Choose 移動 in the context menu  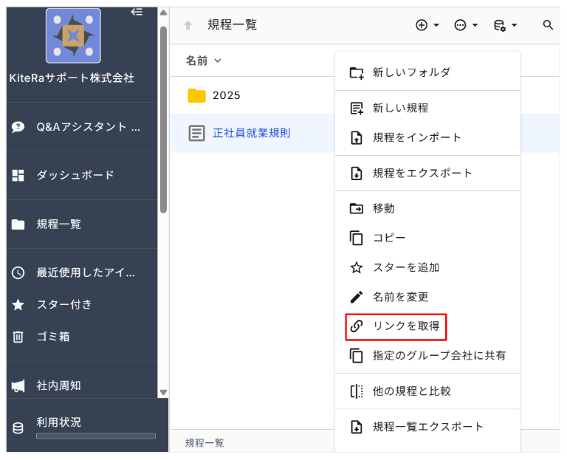pos(427,208)
